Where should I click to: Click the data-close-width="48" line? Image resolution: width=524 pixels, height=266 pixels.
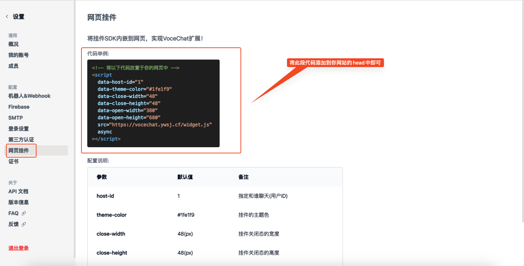(x=127, y=96)
